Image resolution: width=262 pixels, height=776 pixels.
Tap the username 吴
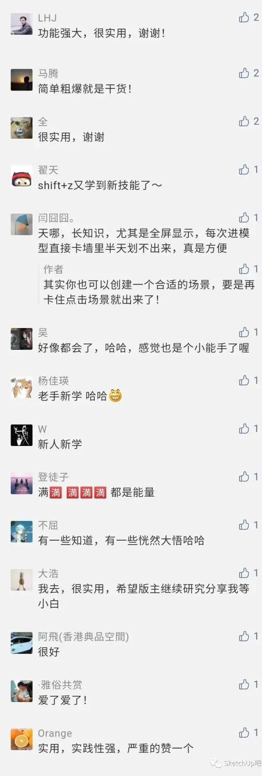43,332
